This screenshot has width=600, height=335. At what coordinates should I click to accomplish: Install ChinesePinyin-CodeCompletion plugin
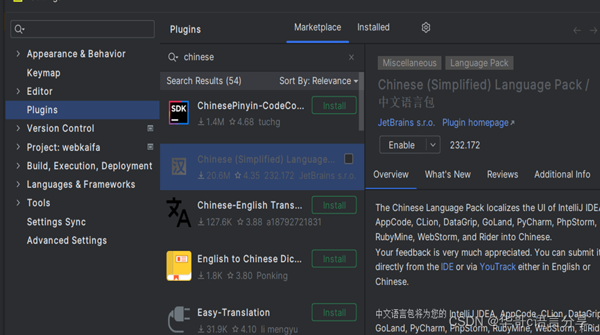tap(334, 105)
